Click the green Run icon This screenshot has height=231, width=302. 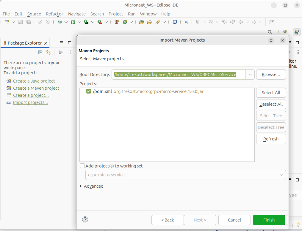[x=73, y=22]
